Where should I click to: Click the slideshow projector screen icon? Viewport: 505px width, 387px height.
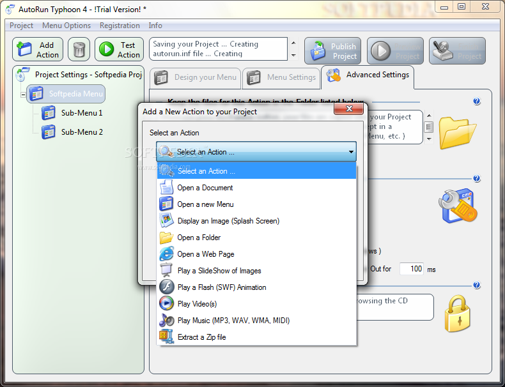coord(166,271)
